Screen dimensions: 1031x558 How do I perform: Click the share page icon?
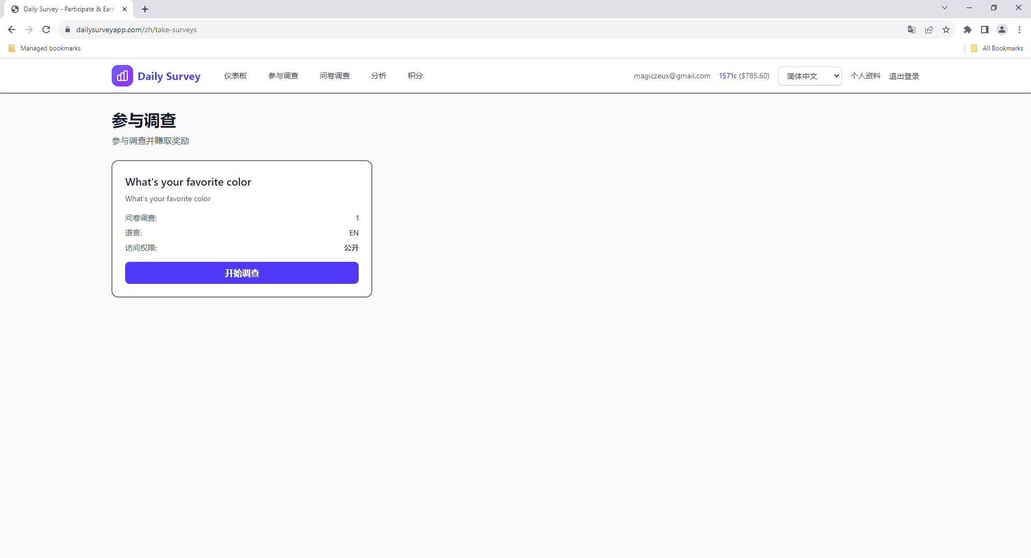[x=929, y=30]
